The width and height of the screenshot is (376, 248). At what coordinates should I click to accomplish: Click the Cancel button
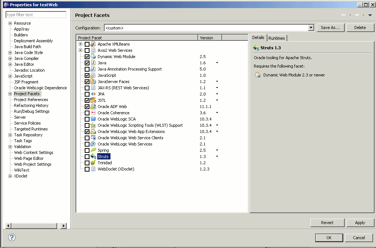coord(359,238)
